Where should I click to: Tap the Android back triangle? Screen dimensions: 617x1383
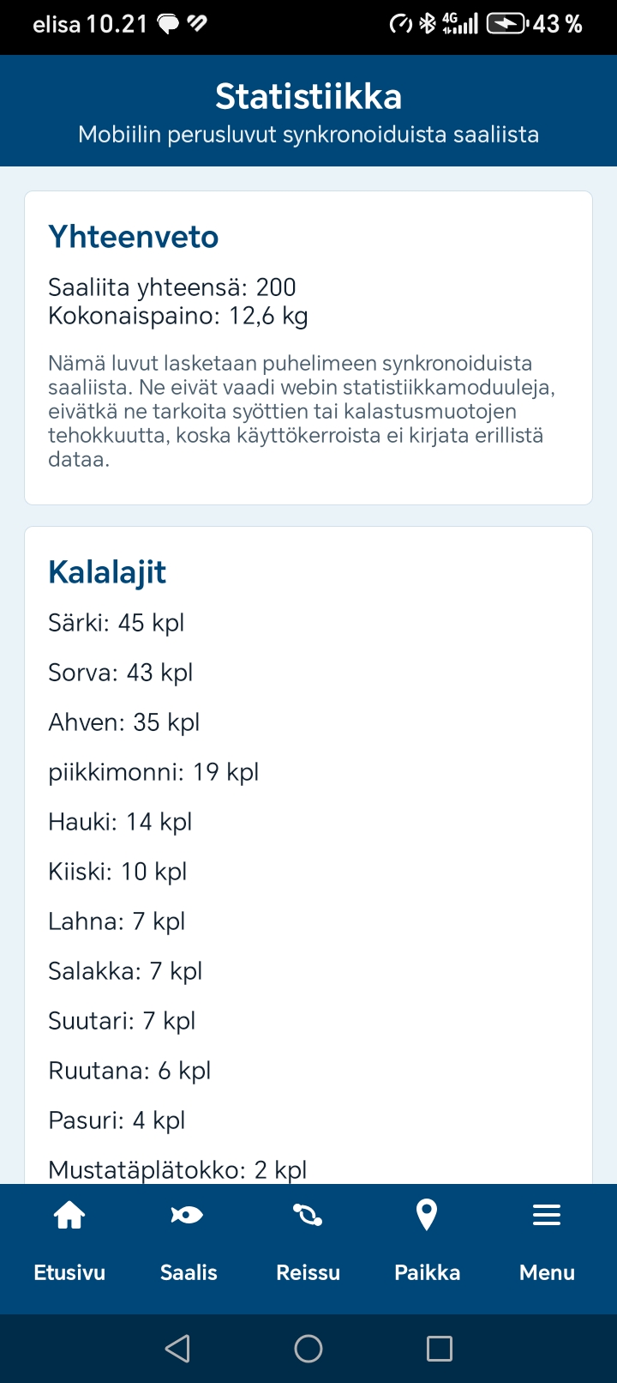click(x=177, y=1349)
